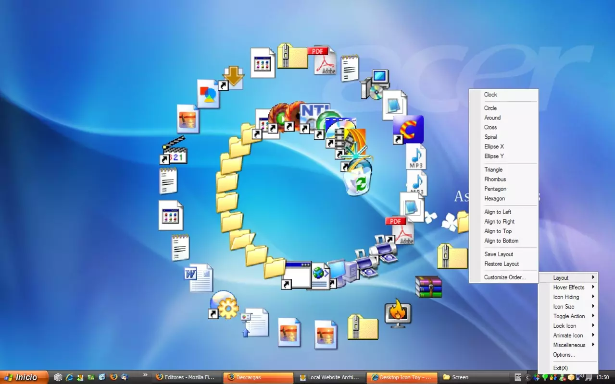Click the ES language indicator
615x384 pixels.
518,377
